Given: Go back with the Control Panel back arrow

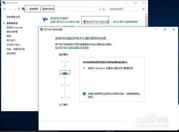Looking at the screenshot, I should click(5, 9).
